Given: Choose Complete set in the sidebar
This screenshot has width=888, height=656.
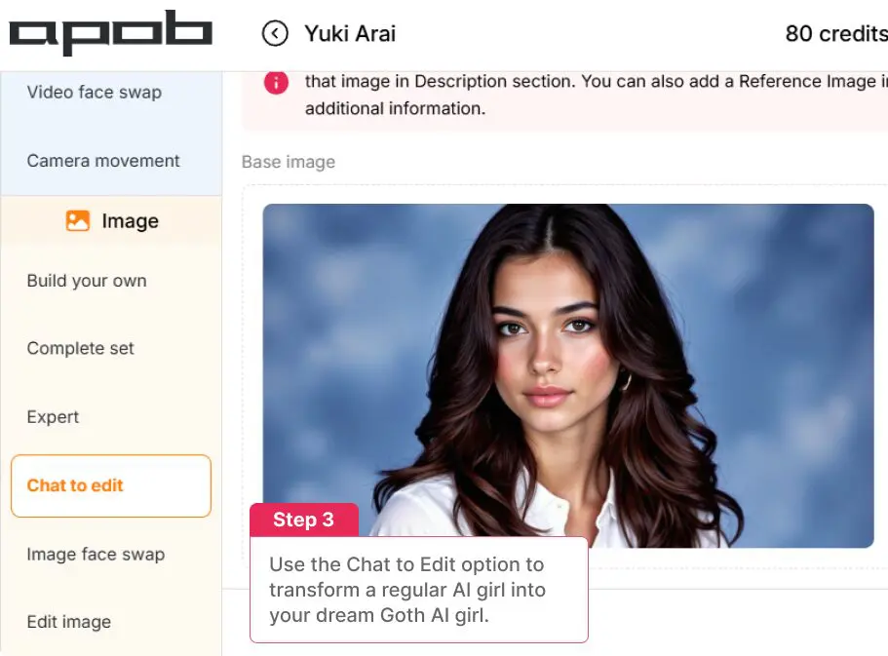Looking at the screenshot, I should [x=81, y=348].
